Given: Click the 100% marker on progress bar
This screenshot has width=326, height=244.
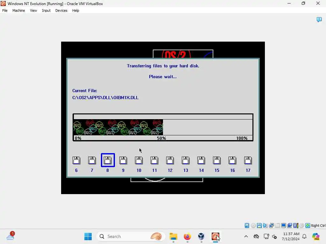Looking at the screenshot, I should [x=242, y=138].
